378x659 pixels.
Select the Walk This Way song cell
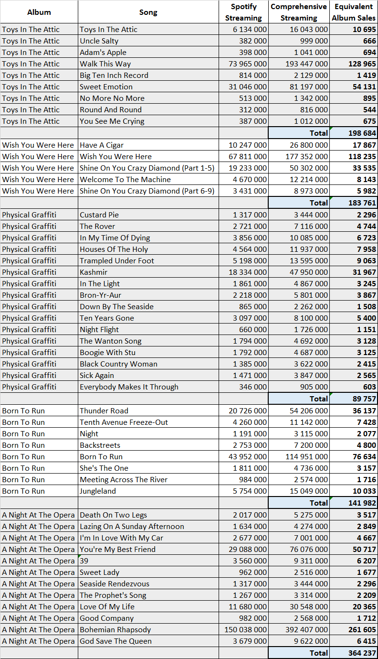(148, 64)
